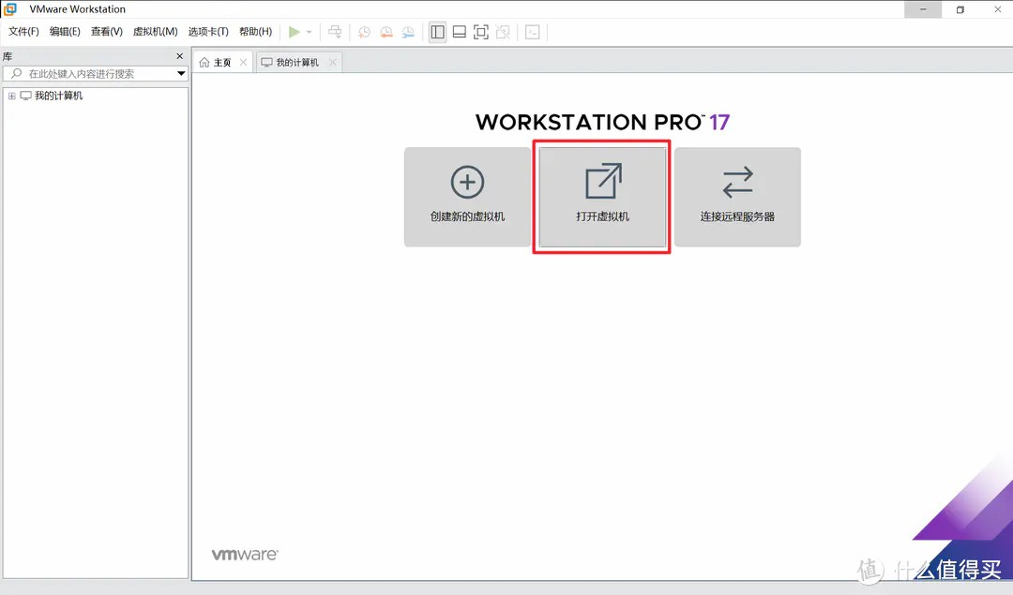Toggle the library sidebar panel view
The image size is (1013, 595).
tap(437, 32)
